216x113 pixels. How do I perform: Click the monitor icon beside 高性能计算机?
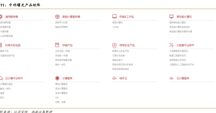(171, 16)
